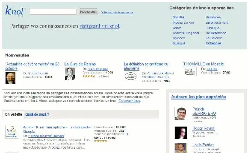This screenshot has height=153, width=248.
Task: Click the 'Catégories de knols appréciées' heading
Action: point(201,8)
